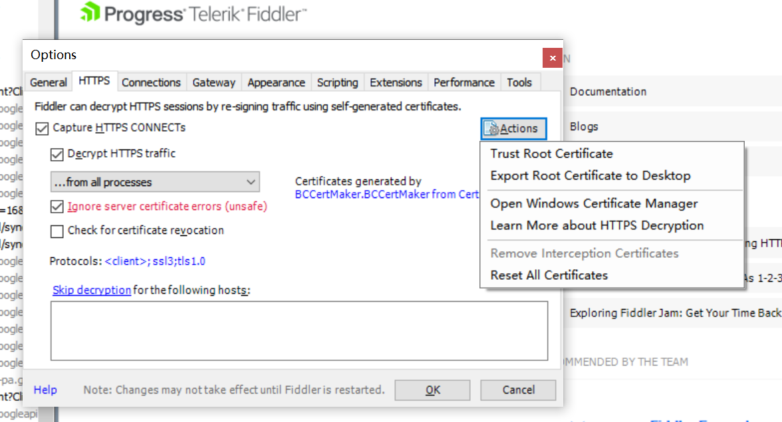782x422 pixels.
Task: Click the BCCertMaker certificate generator link
Action: [386, 194]
